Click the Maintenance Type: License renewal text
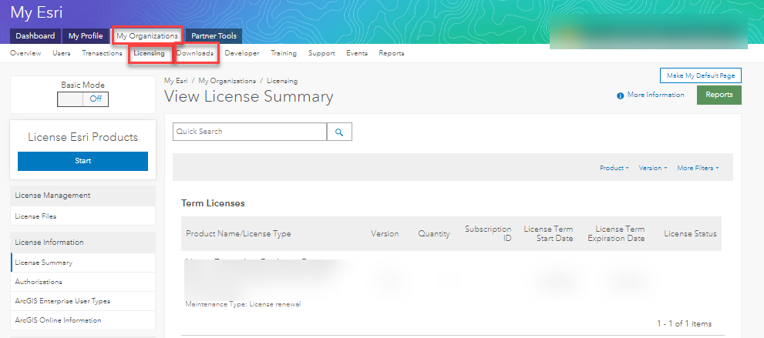Screen dimensions: 764x338 243,304
